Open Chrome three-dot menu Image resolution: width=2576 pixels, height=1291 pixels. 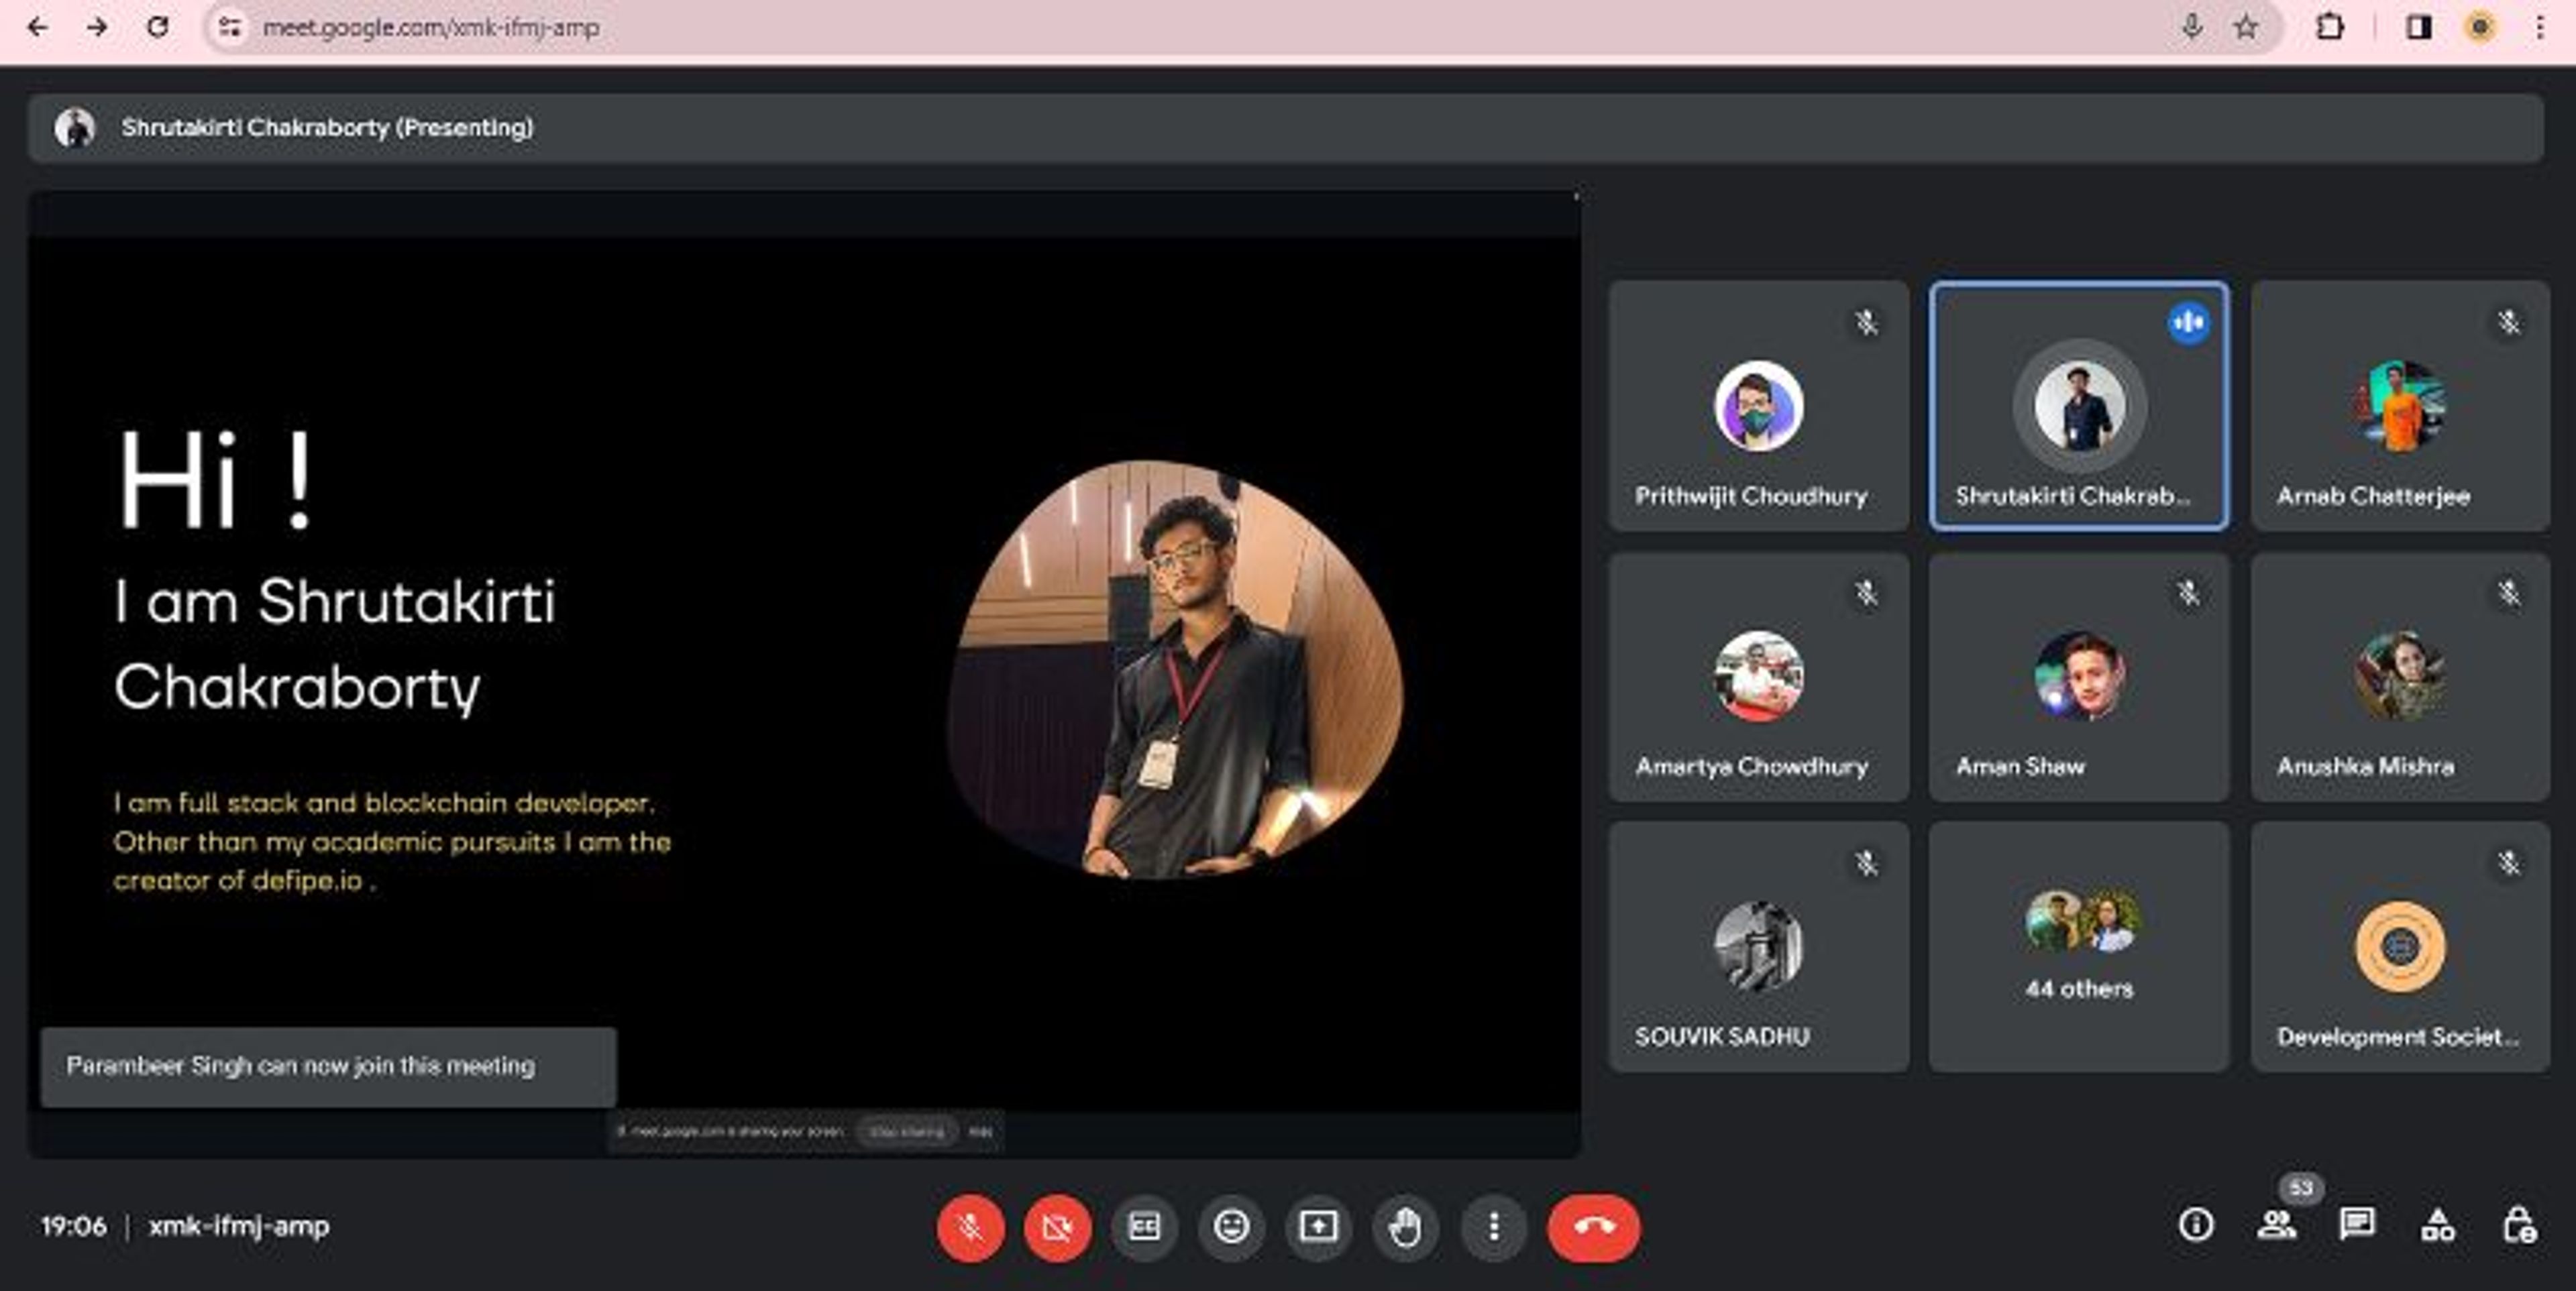2540,28
